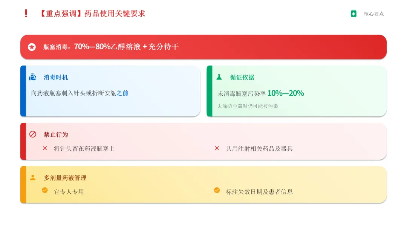The image size is (407, 229).
Task: Click the red X before 共用注射相关药品及器具
Action: (217, 148)
